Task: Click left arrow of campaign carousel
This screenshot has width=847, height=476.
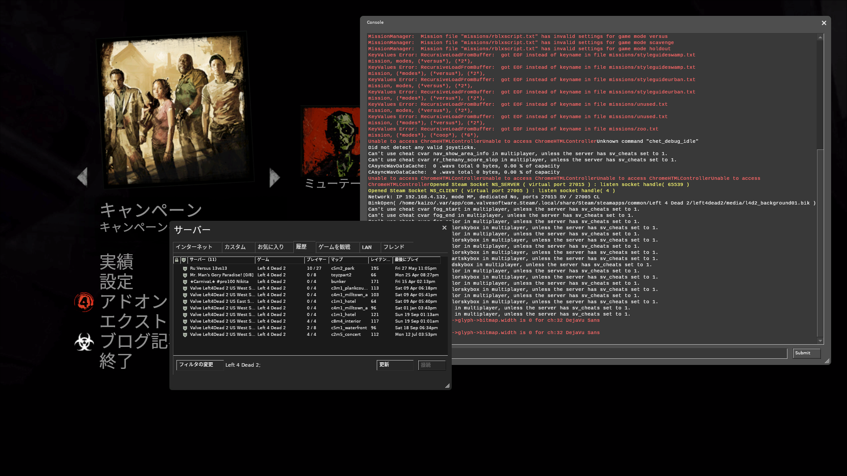Action: pyautogui.click(x=82, y=177)
